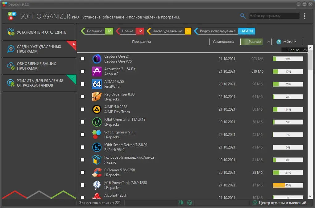The image size is (315, 208).
Task: Click the 20.10.2021 date for AIDA64
Action: point(227,84)
